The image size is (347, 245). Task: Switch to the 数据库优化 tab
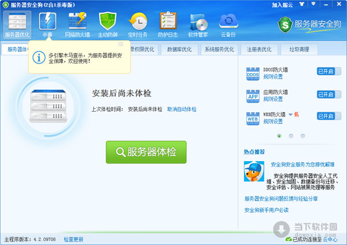coord(179,49)
